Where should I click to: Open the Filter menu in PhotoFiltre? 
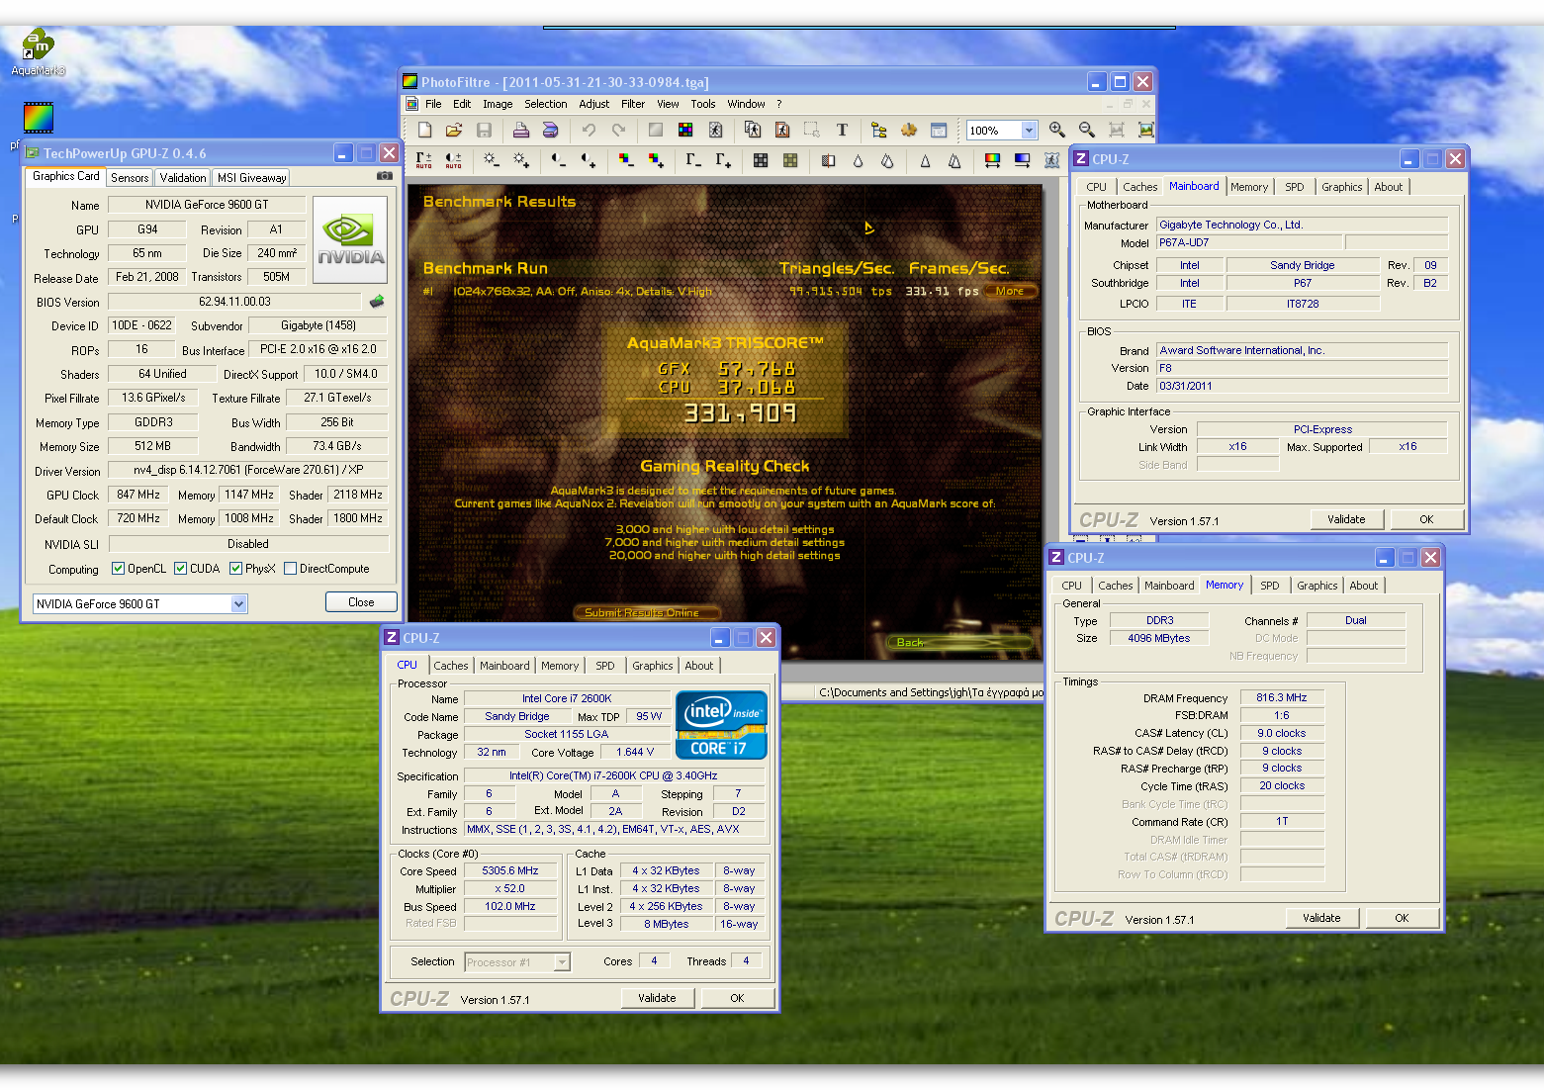[x=633, y=104]
